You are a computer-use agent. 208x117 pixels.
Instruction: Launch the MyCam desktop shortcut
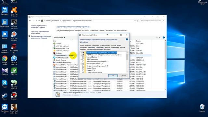[x=14, y=71]
